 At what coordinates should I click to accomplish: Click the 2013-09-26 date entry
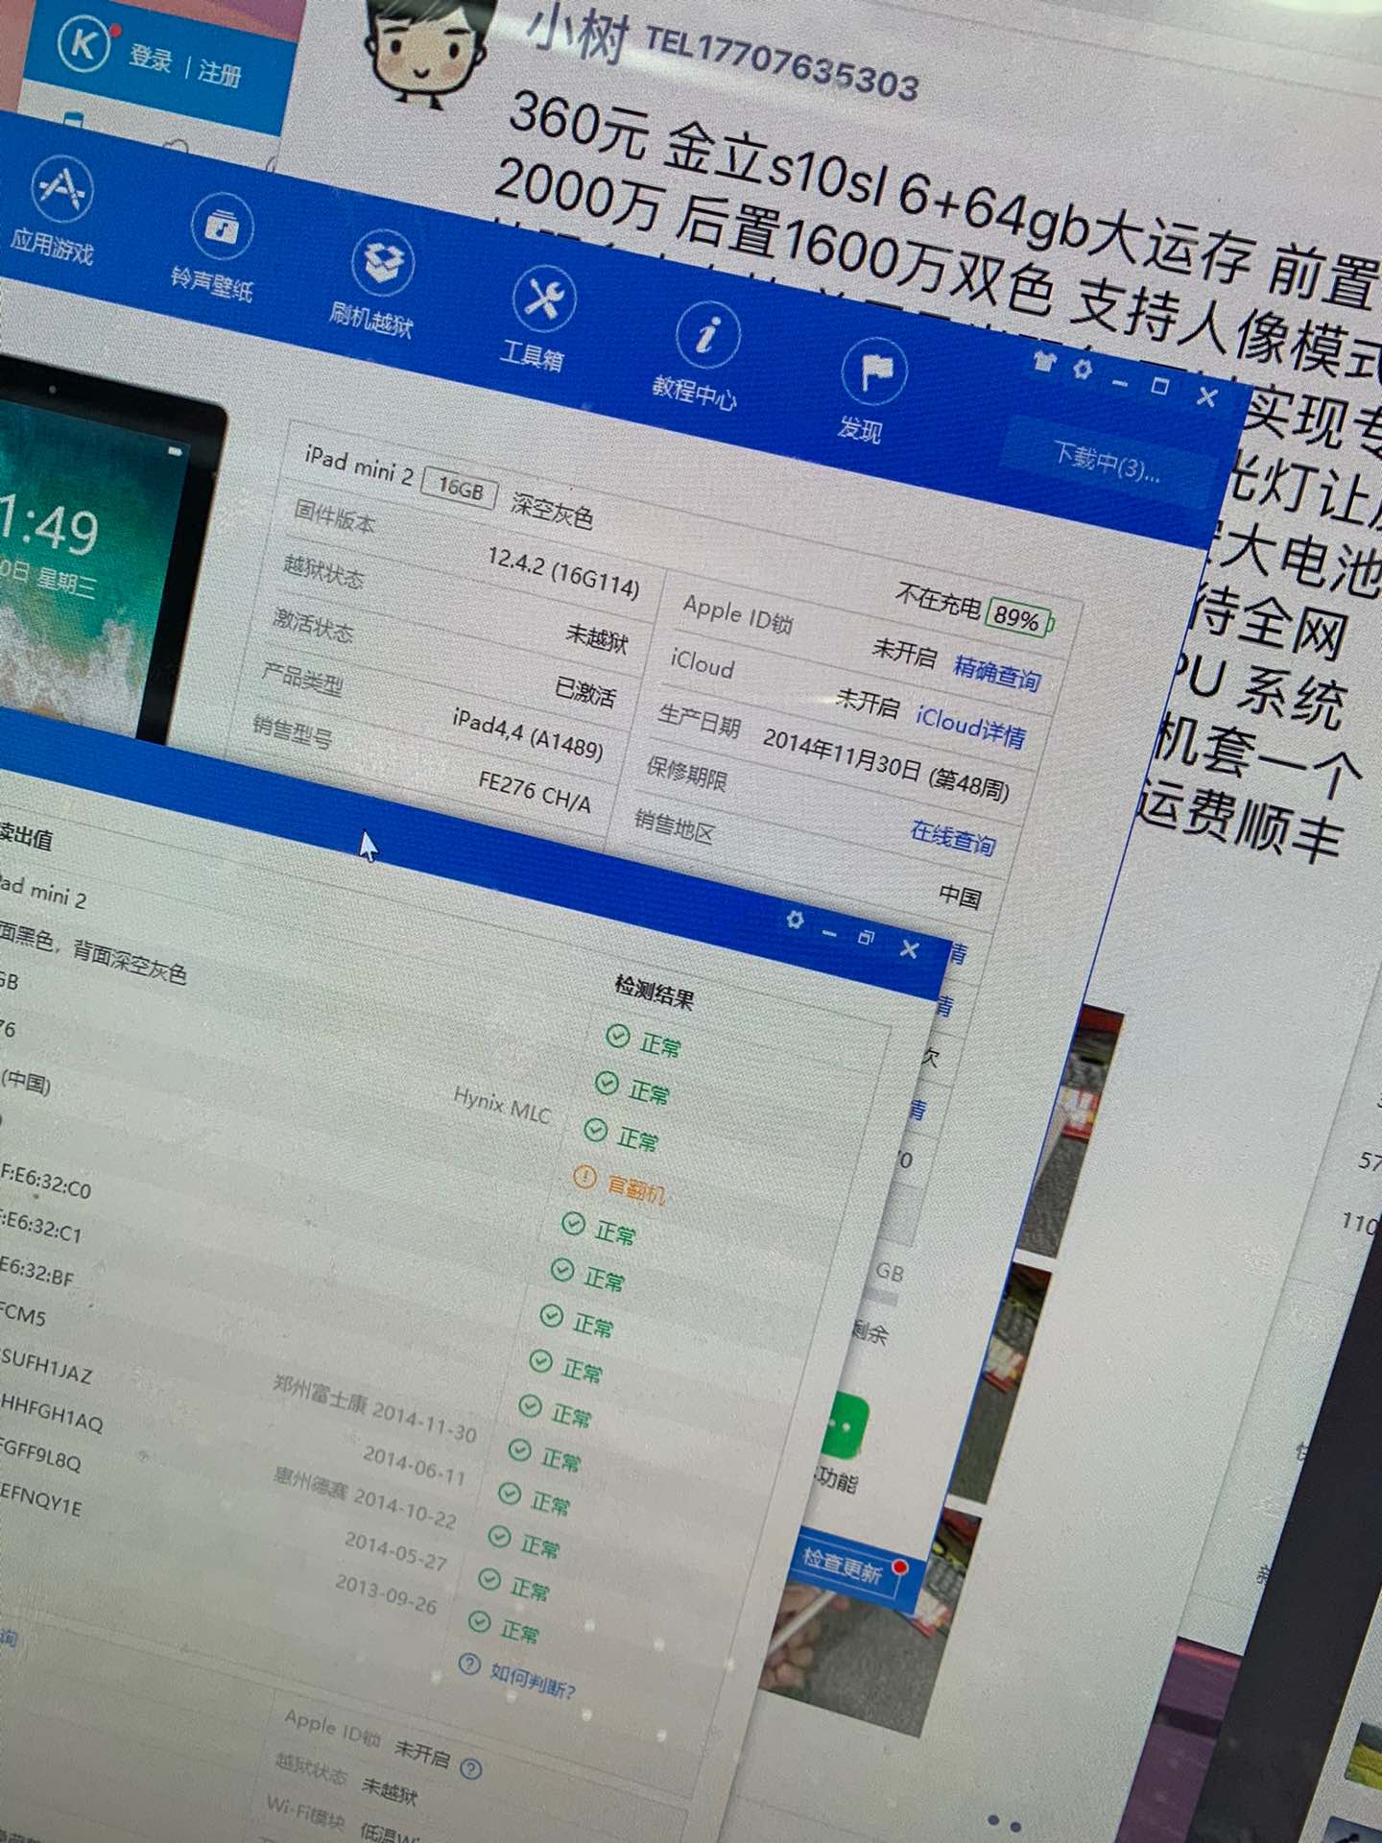tap(386, 1592)
